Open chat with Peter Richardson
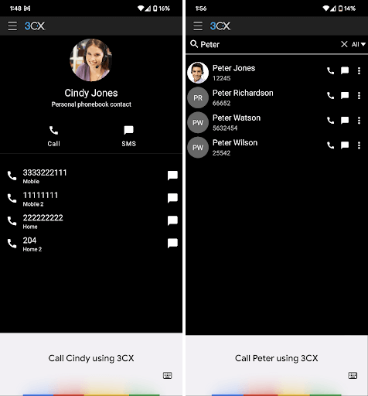Image resolution: width=368 pixels, height=396 pixels. pyautogui.click(x=345, y=96)
